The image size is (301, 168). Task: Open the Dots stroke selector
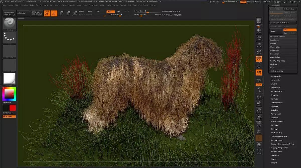click(10, 38)
